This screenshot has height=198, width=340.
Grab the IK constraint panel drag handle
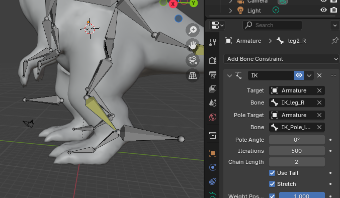pyautogui.click(x=333, y=75)
